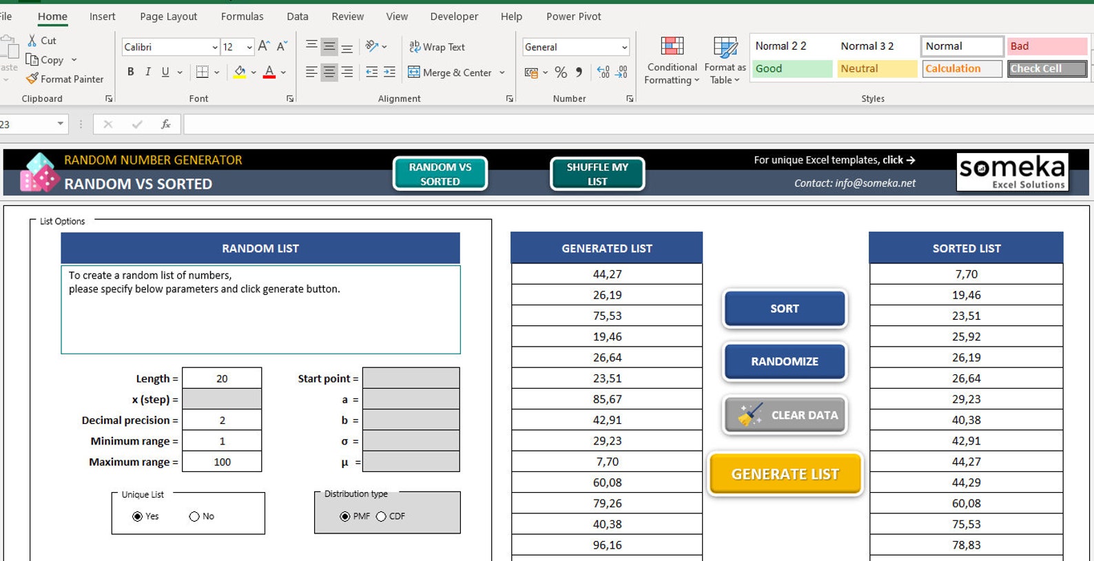Apply italic formatting

click(x=148, y=72)
